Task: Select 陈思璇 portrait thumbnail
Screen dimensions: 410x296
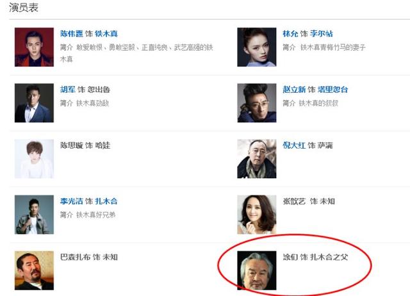Action: coord(34,159)
